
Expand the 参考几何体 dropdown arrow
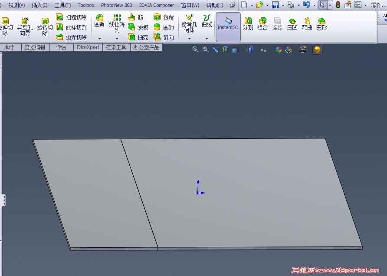[189, 39]
